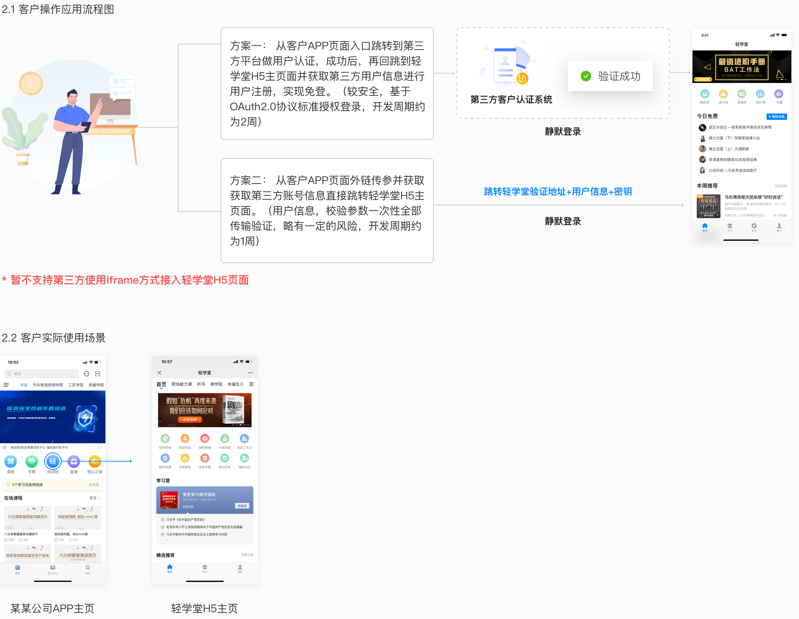Open 八分钟掌握基层沟通技巧 course thumbnail
Image resolution: width=799 pixels, height=619 pixels.
27,517
